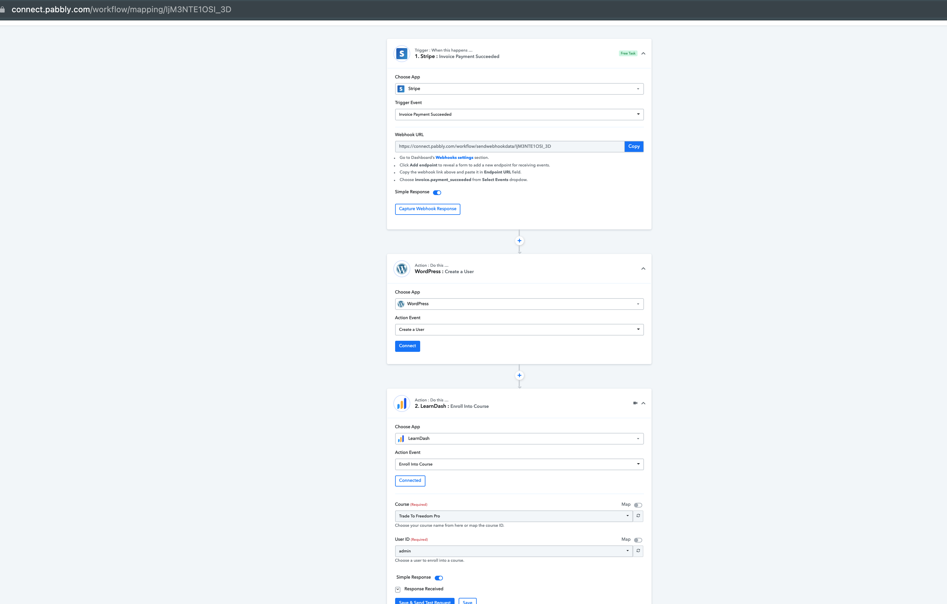The width and height of the screenshot is (947, 604).
Task: Open the admin User ID dropdown
Action: click(514, 551)
